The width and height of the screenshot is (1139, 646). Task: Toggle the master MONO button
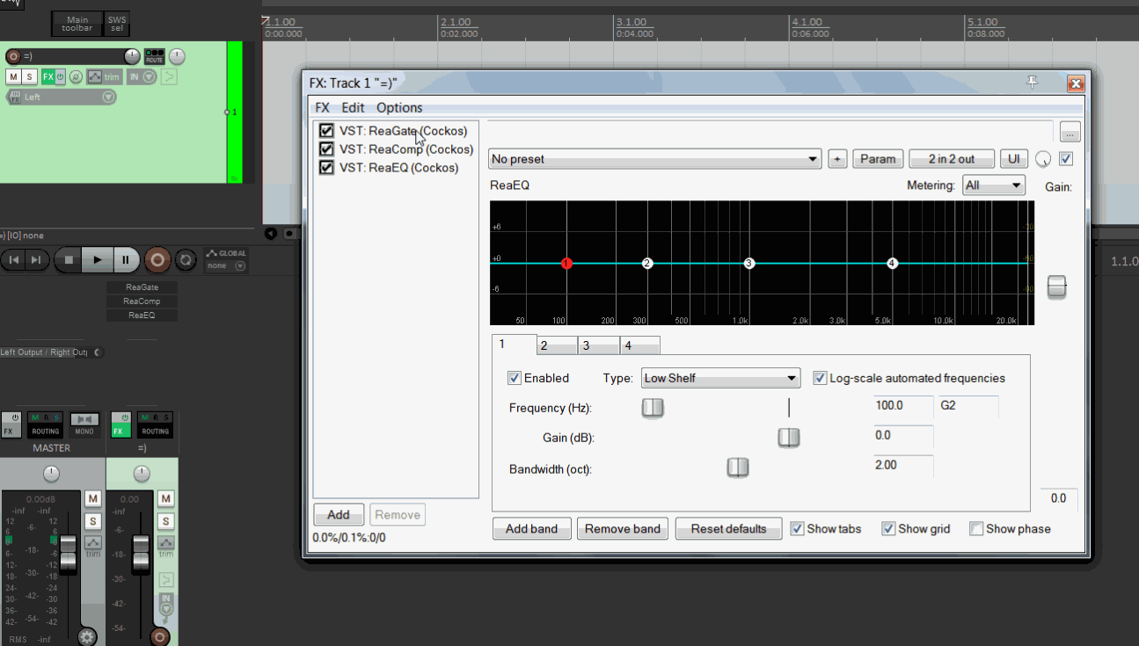click(x=84, y=425)
